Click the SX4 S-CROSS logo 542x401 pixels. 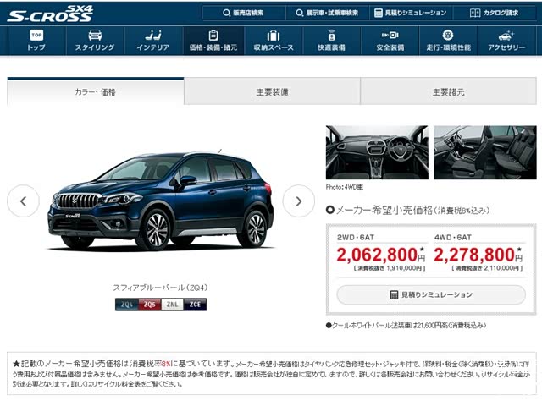tap(50, 14)
